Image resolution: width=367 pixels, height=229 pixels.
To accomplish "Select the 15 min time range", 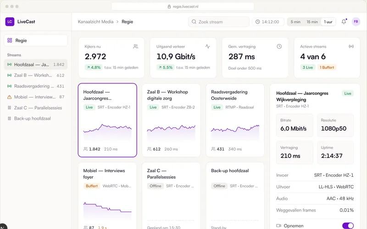I will coord(312,22).
